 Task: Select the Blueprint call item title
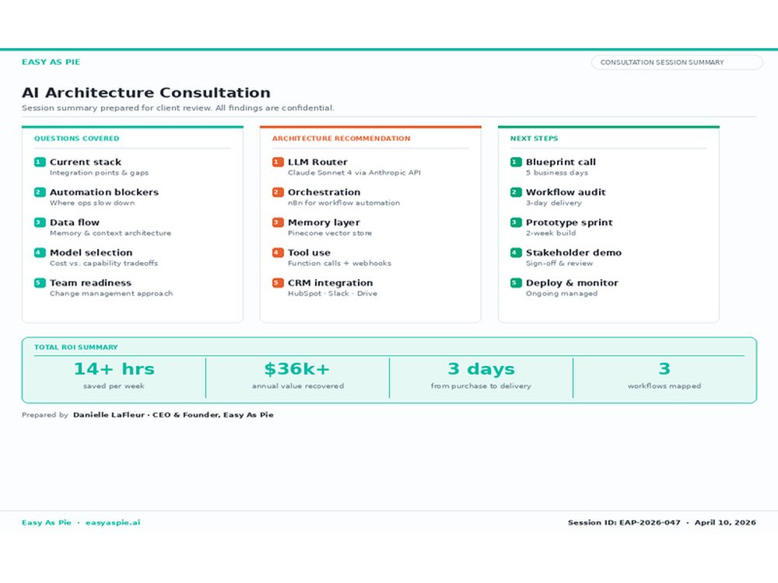pos(561,162)
